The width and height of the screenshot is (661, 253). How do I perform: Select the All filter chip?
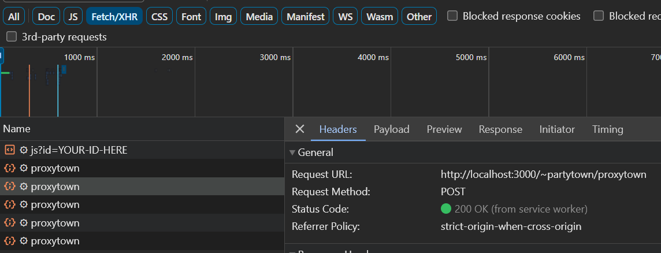pos(14,16)
